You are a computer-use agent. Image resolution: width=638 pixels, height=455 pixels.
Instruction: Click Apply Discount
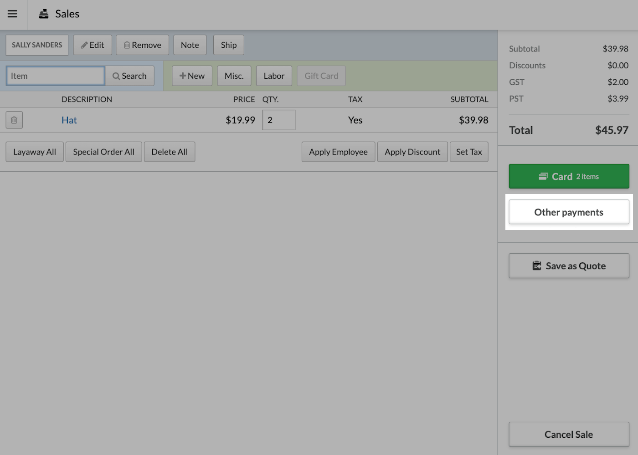[412, 152]
